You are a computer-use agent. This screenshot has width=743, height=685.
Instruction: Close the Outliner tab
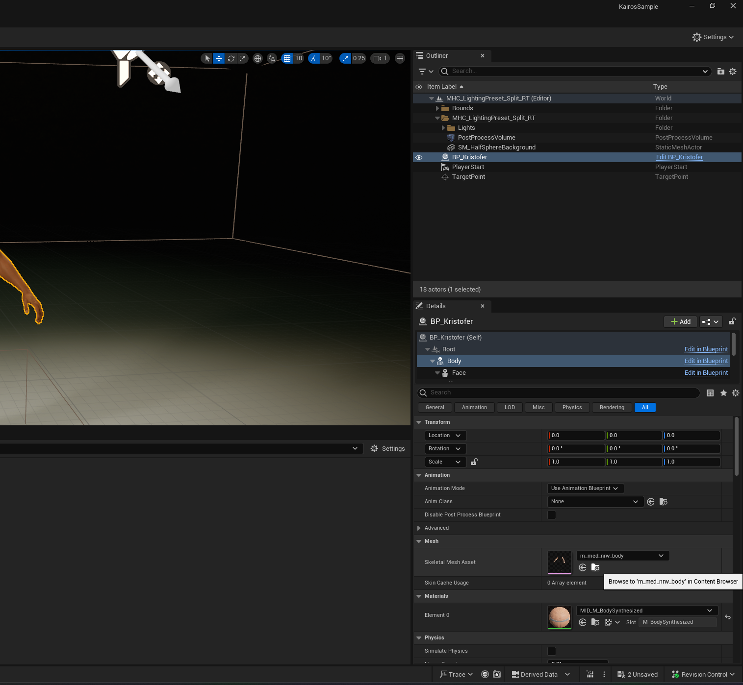click(483, 56)
